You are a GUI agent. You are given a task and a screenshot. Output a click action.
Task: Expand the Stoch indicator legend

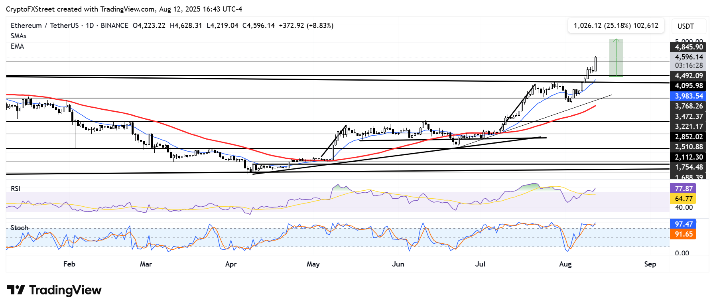pos(19,228)
